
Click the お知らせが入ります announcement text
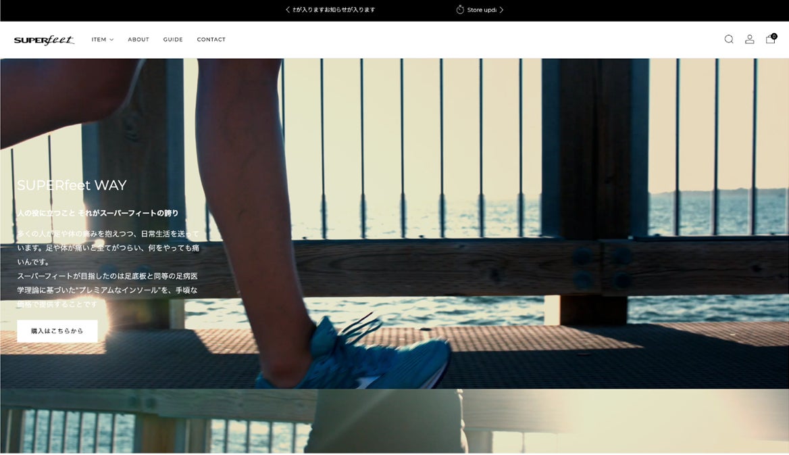(334, 9)
